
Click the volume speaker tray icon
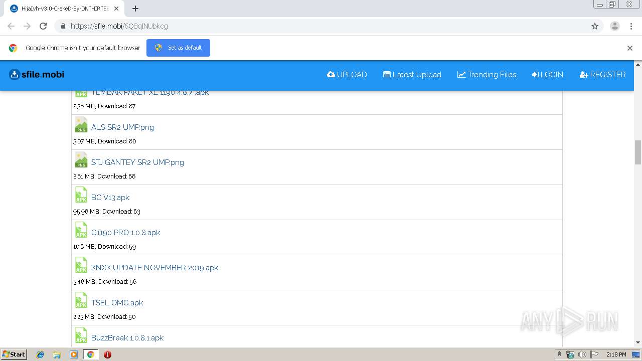click(582, 354)
